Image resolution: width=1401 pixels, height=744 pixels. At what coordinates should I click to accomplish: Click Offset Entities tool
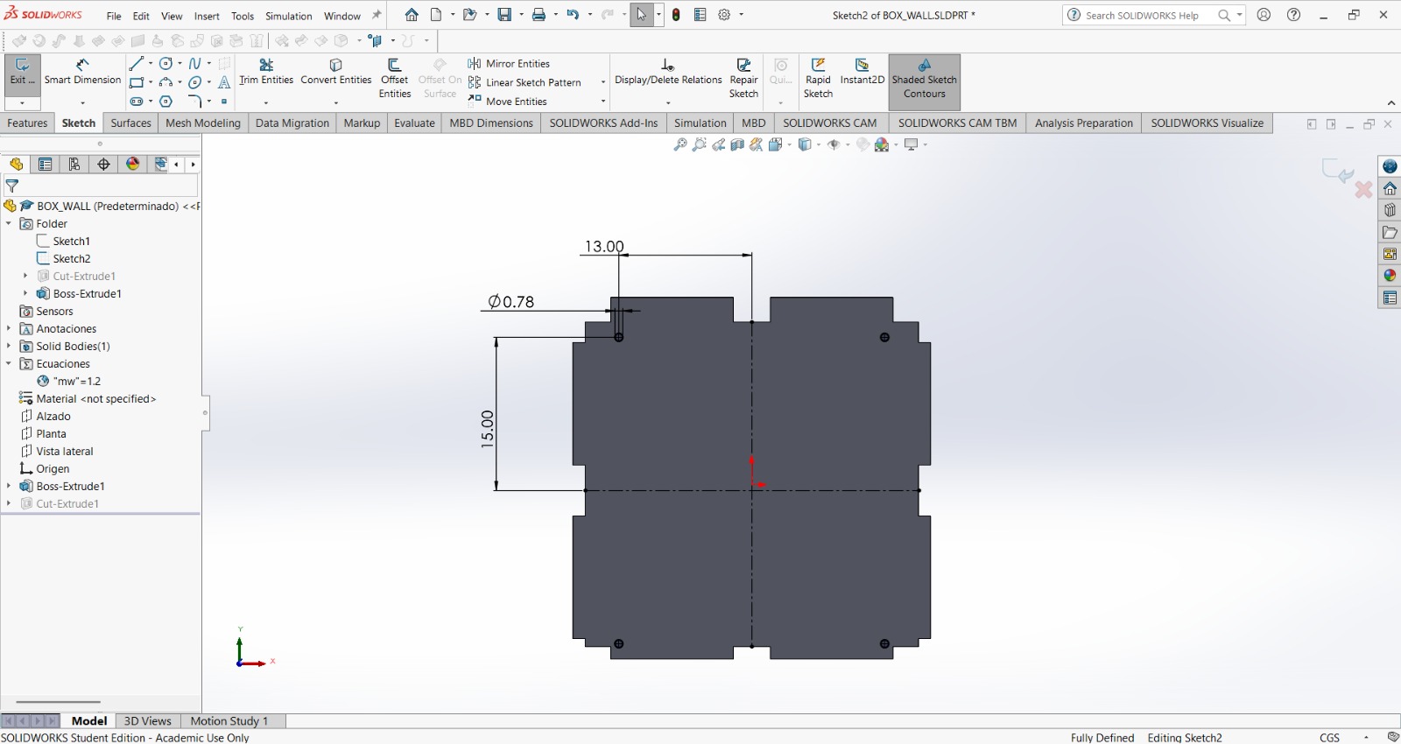point(394,78)
